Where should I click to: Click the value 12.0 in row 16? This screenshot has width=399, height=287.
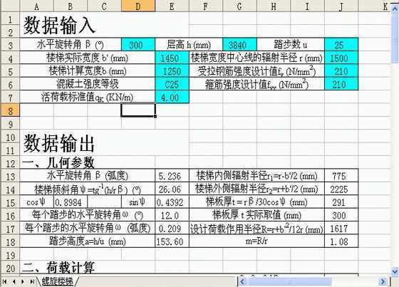[x=172, y=215]
